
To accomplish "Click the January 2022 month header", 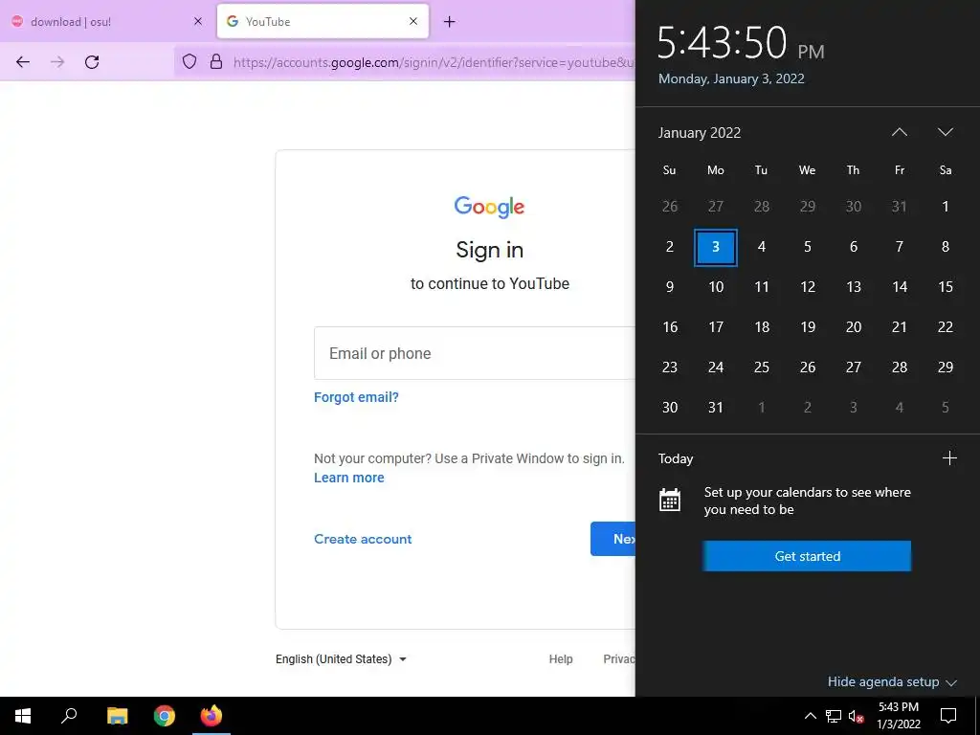I will (x=700, y=132).
